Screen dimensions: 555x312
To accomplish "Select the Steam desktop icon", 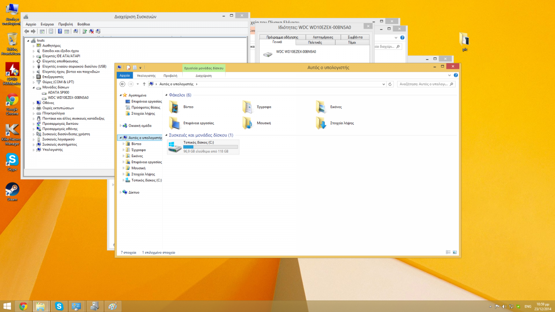I will [12, 192].
